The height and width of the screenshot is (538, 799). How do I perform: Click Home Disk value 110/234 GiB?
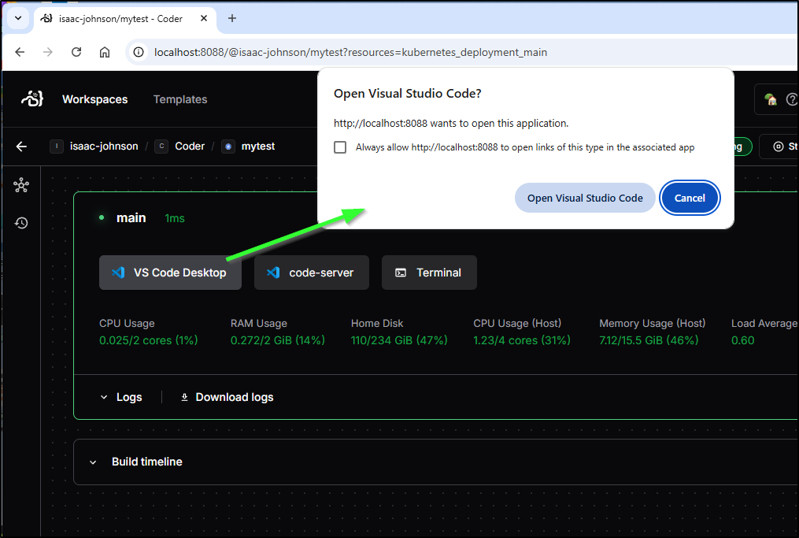coord(399,340)
